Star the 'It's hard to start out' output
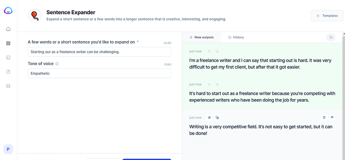The height and width of the screenshot is (160, 345). (x=209, y=84)
